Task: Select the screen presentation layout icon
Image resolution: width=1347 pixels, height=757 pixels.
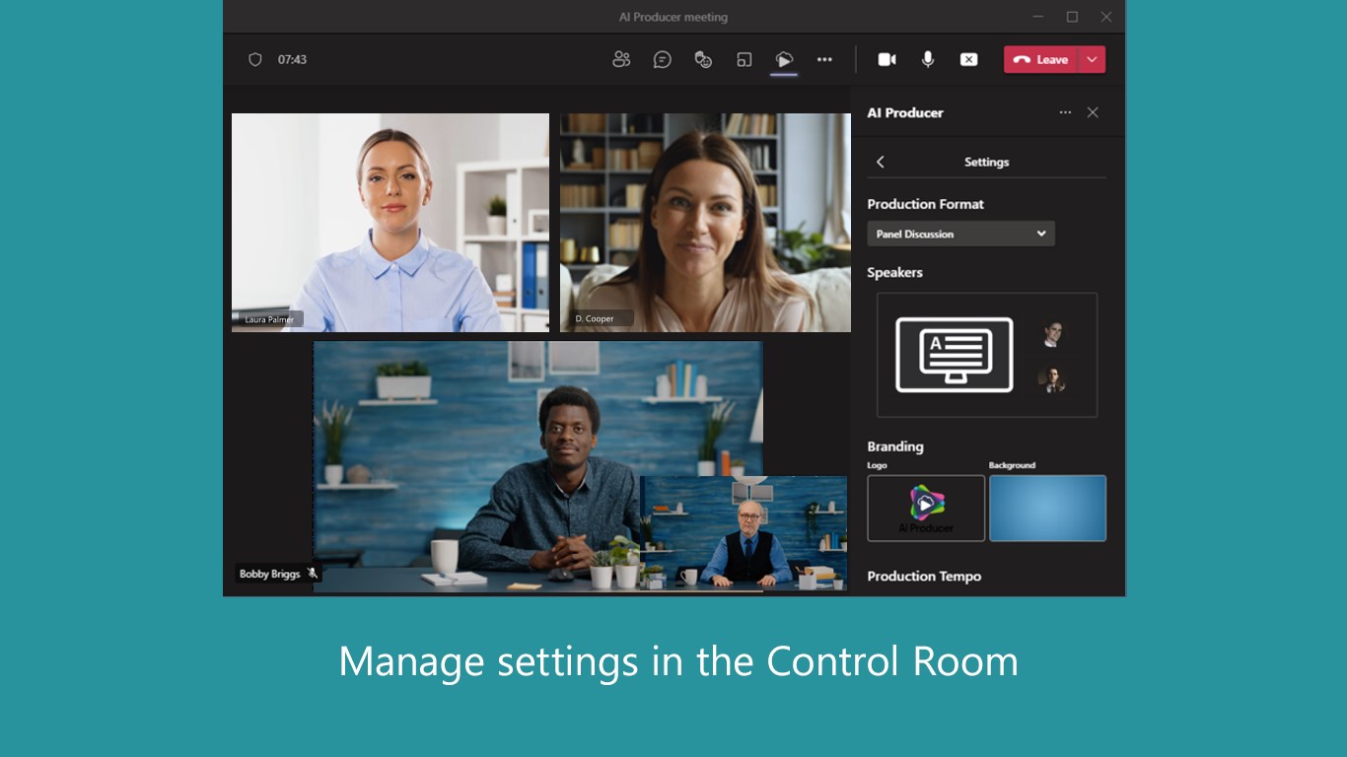Action: pos(955,355)
